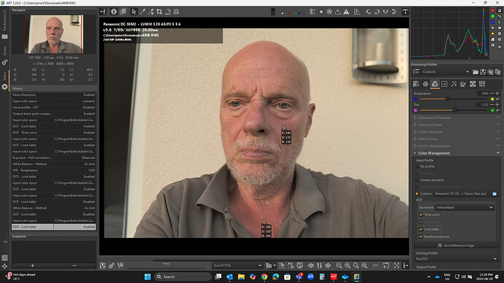
Task: Select the crop tool in the top toolbar
Action: (159, 12)
